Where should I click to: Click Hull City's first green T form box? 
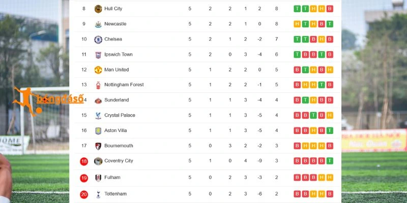tap(297, 9)
